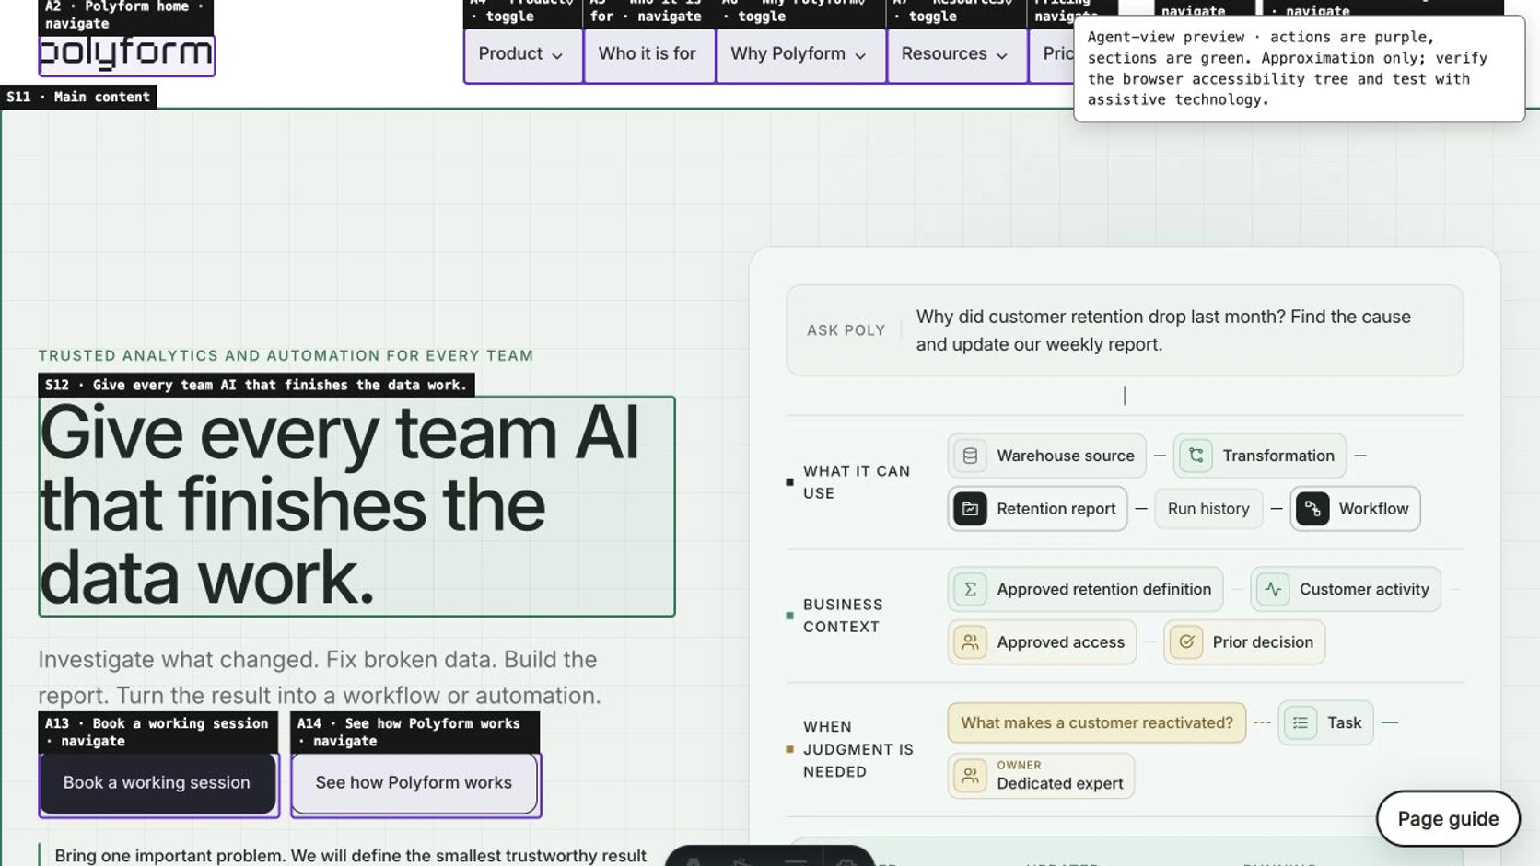The width and height of the screenshot is (1540, 866).
Task: Click the Ask Poly prompt field
Action: pyautogui.click(x=1124, y=330)
